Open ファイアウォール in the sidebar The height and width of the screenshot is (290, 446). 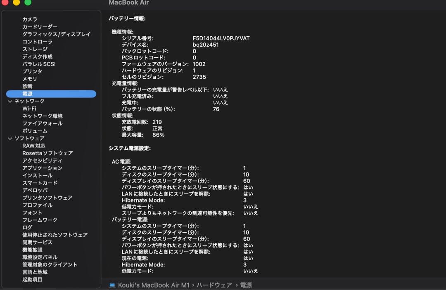pos(43,123)
